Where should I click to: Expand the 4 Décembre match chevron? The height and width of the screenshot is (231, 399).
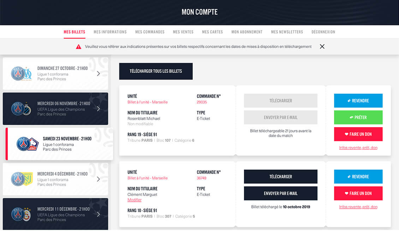(98, 179)
